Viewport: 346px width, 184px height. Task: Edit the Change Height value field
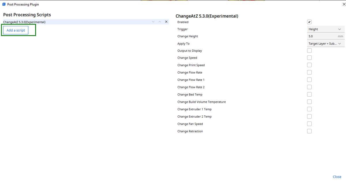pos(326,36)
